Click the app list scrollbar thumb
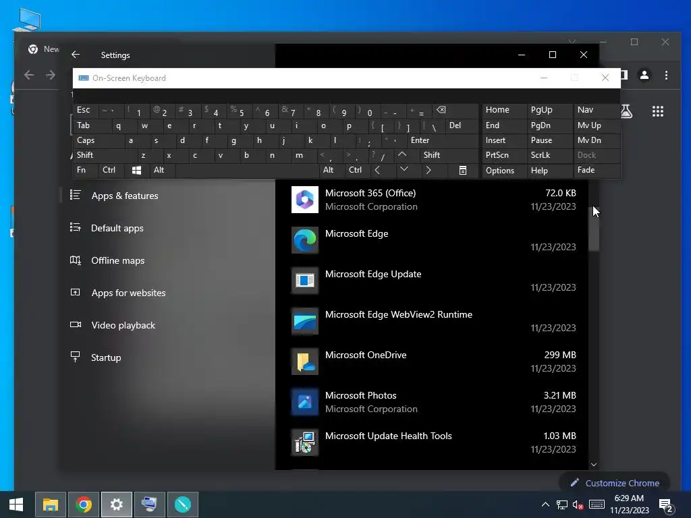The height and width of the screenshot is (518, 691). tap(594, 229)
